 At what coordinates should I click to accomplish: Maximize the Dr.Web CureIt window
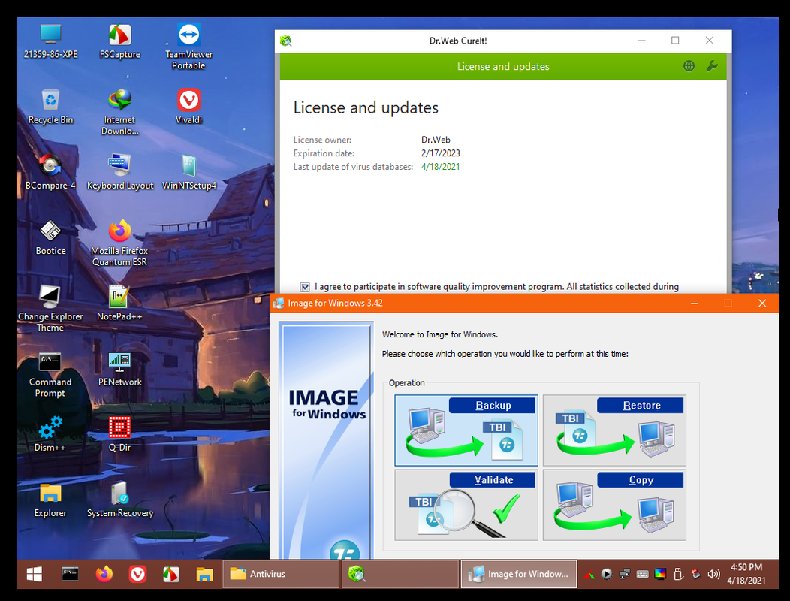(x=675, y=41)
